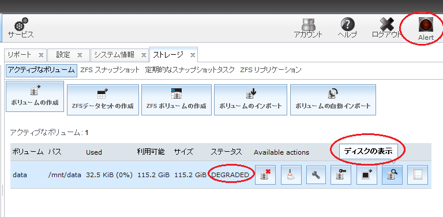443x217 pixels.
Task: Select the ストレージ tab
Action: [168, 54]
